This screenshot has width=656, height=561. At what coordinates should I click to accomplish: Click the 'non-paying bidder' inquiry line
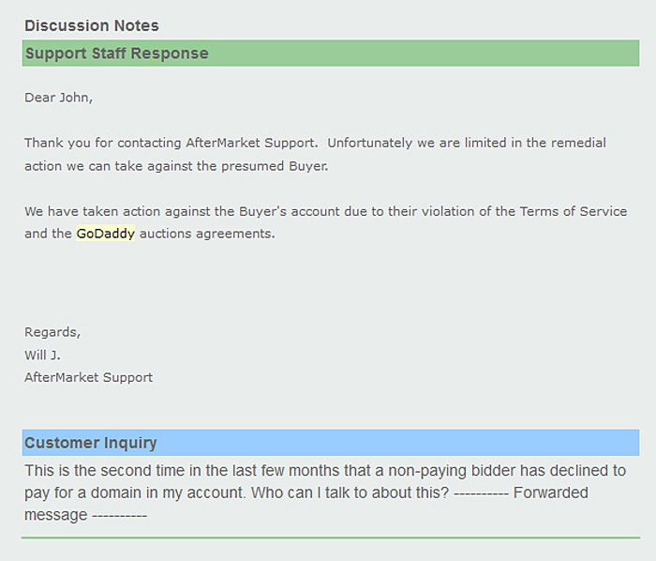click(325, 471)
